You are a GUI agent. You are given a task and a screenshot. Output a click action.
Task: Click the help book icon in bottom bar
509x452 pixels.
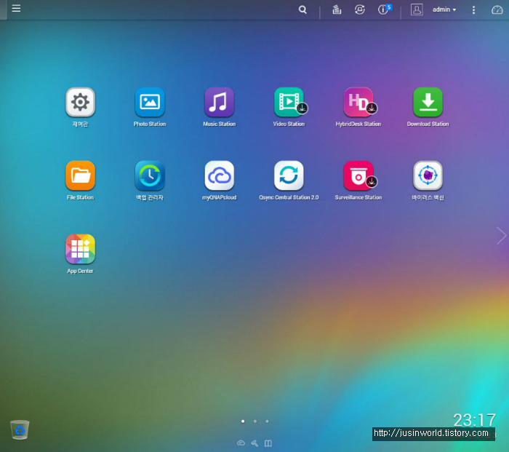268,443
